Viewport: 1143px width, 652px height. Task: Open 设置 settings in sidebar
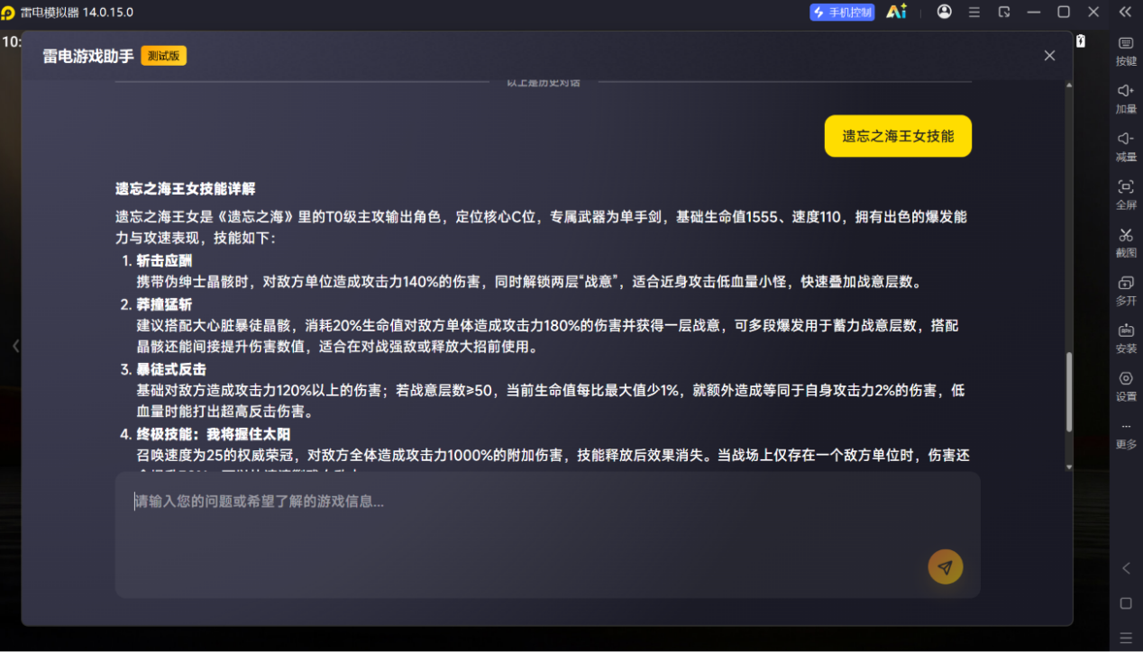[1126, 385]
